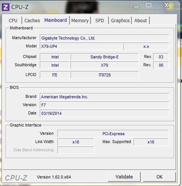Screen dimensions: 182x186
Task: Click the Model value X79-UP4
Action: pos(81,46)
